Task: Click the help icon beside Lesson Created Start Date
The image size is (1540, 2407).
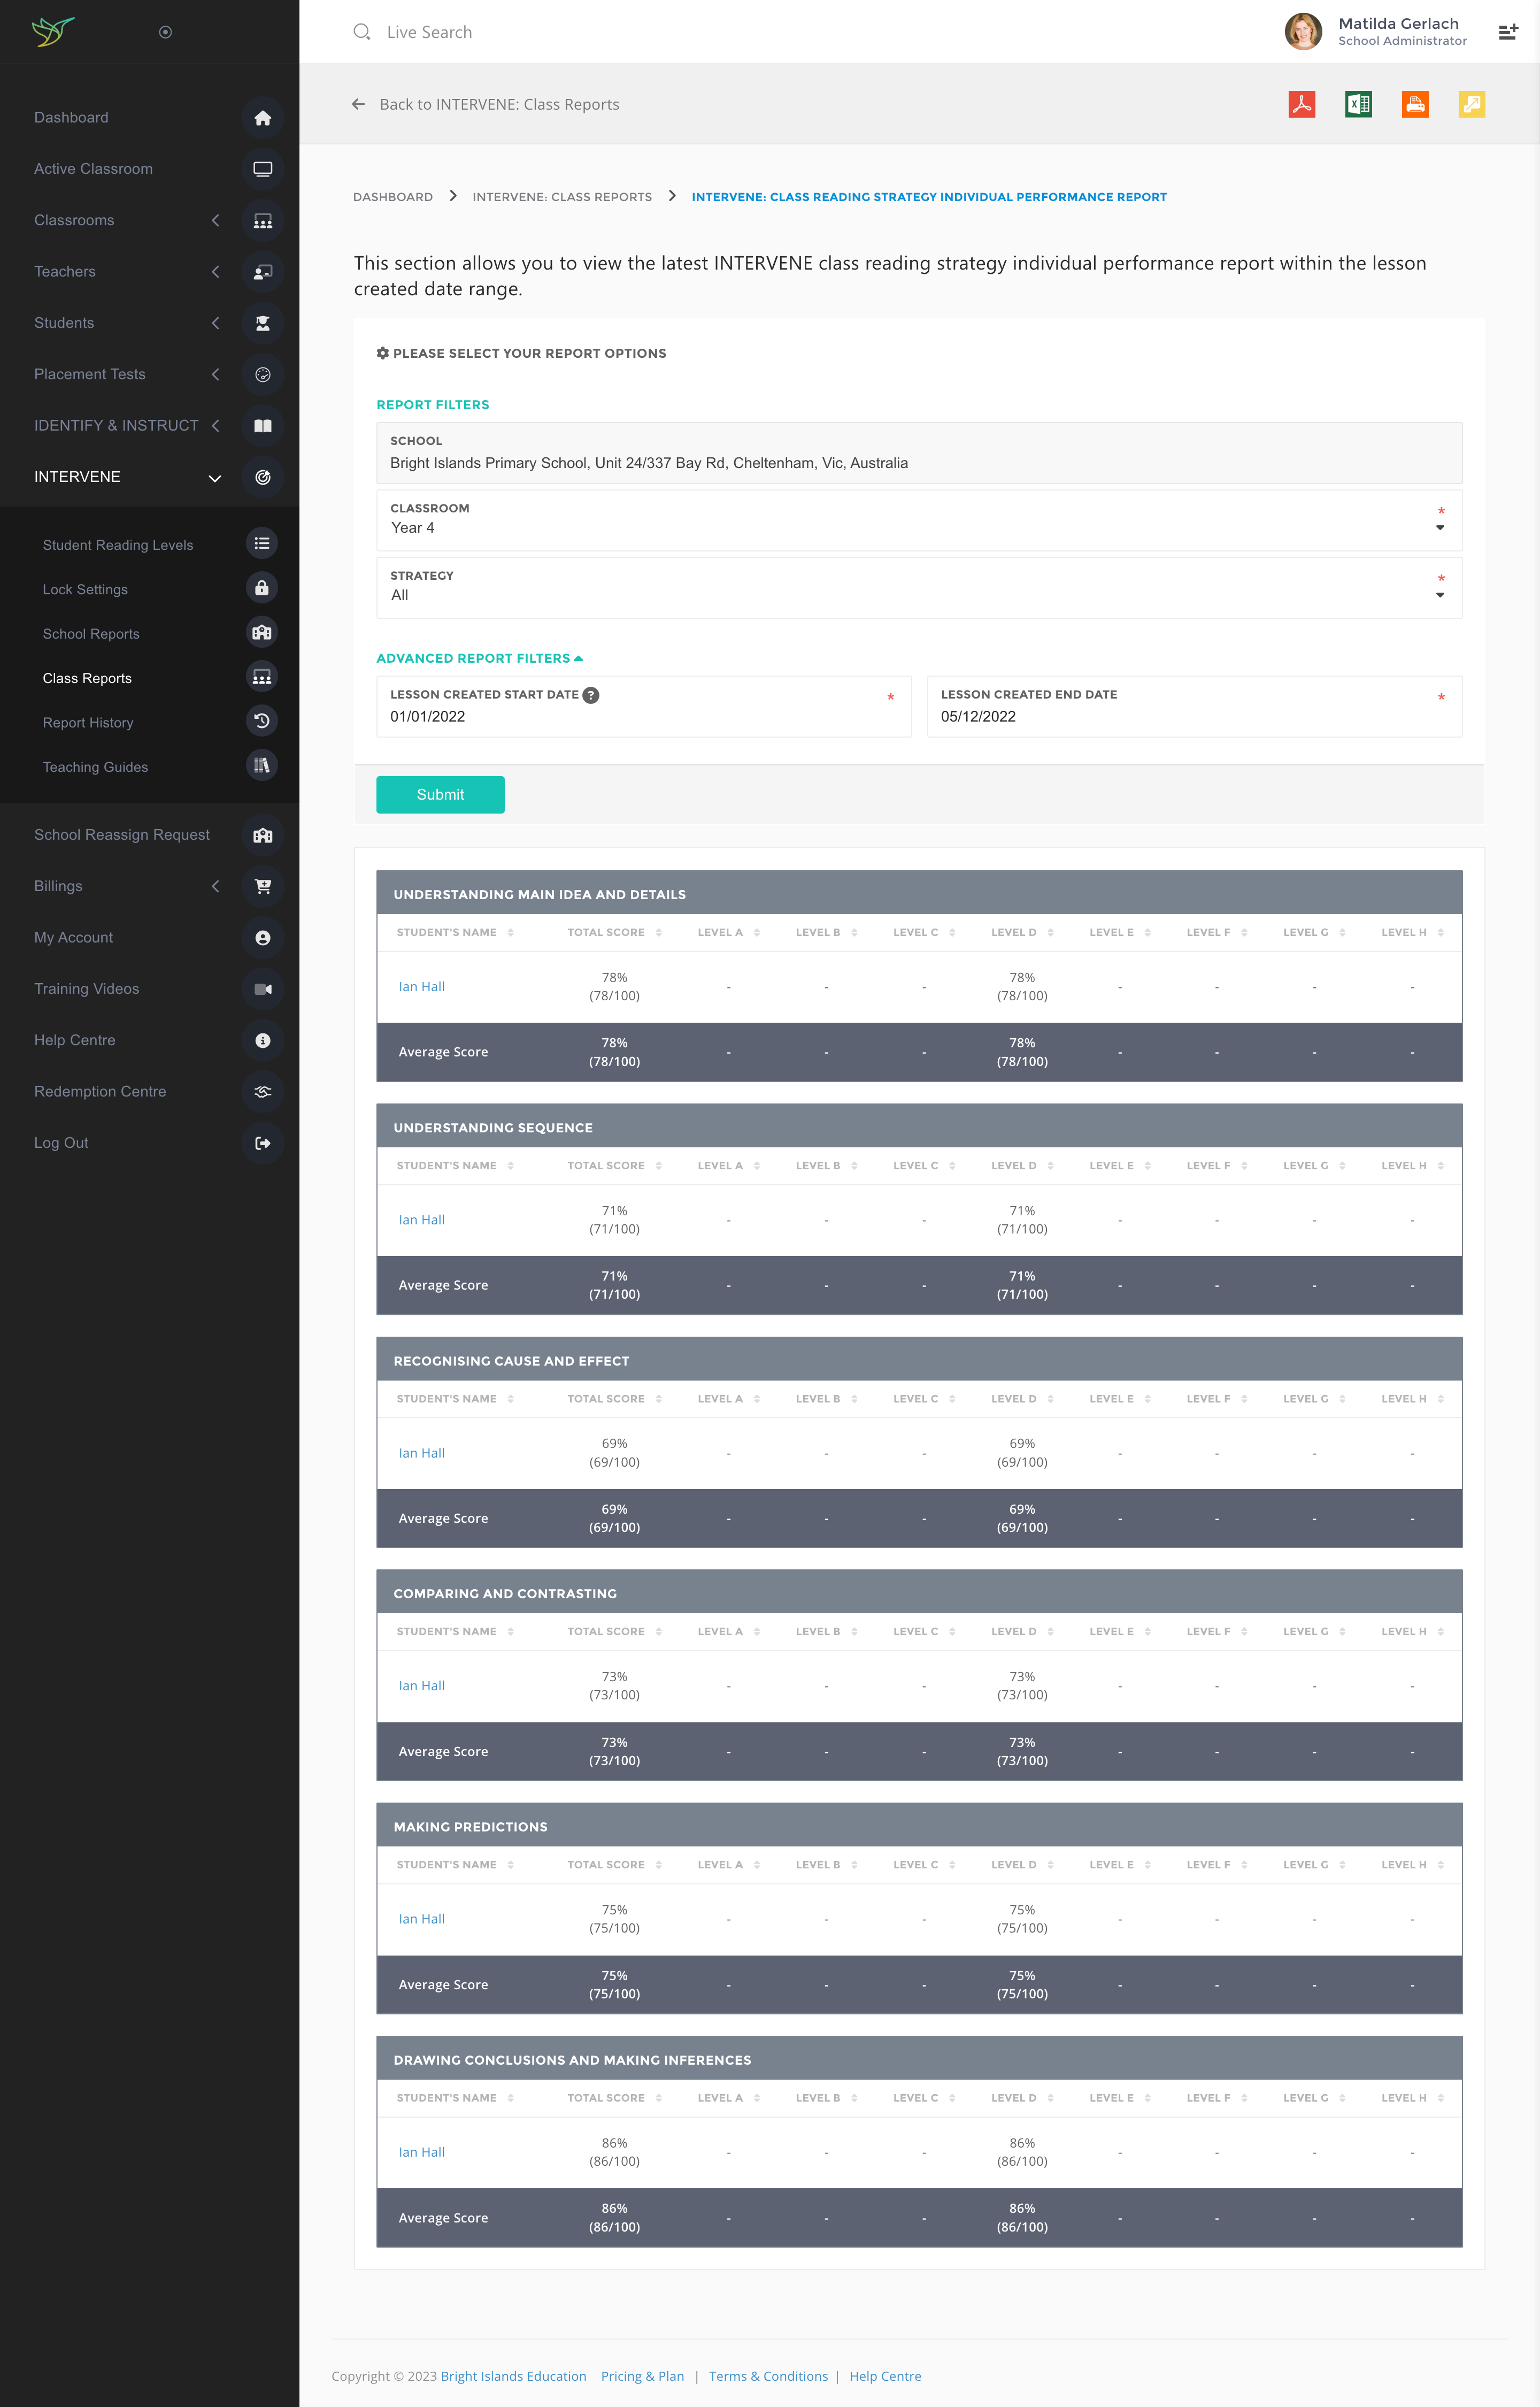Action: 591,695
